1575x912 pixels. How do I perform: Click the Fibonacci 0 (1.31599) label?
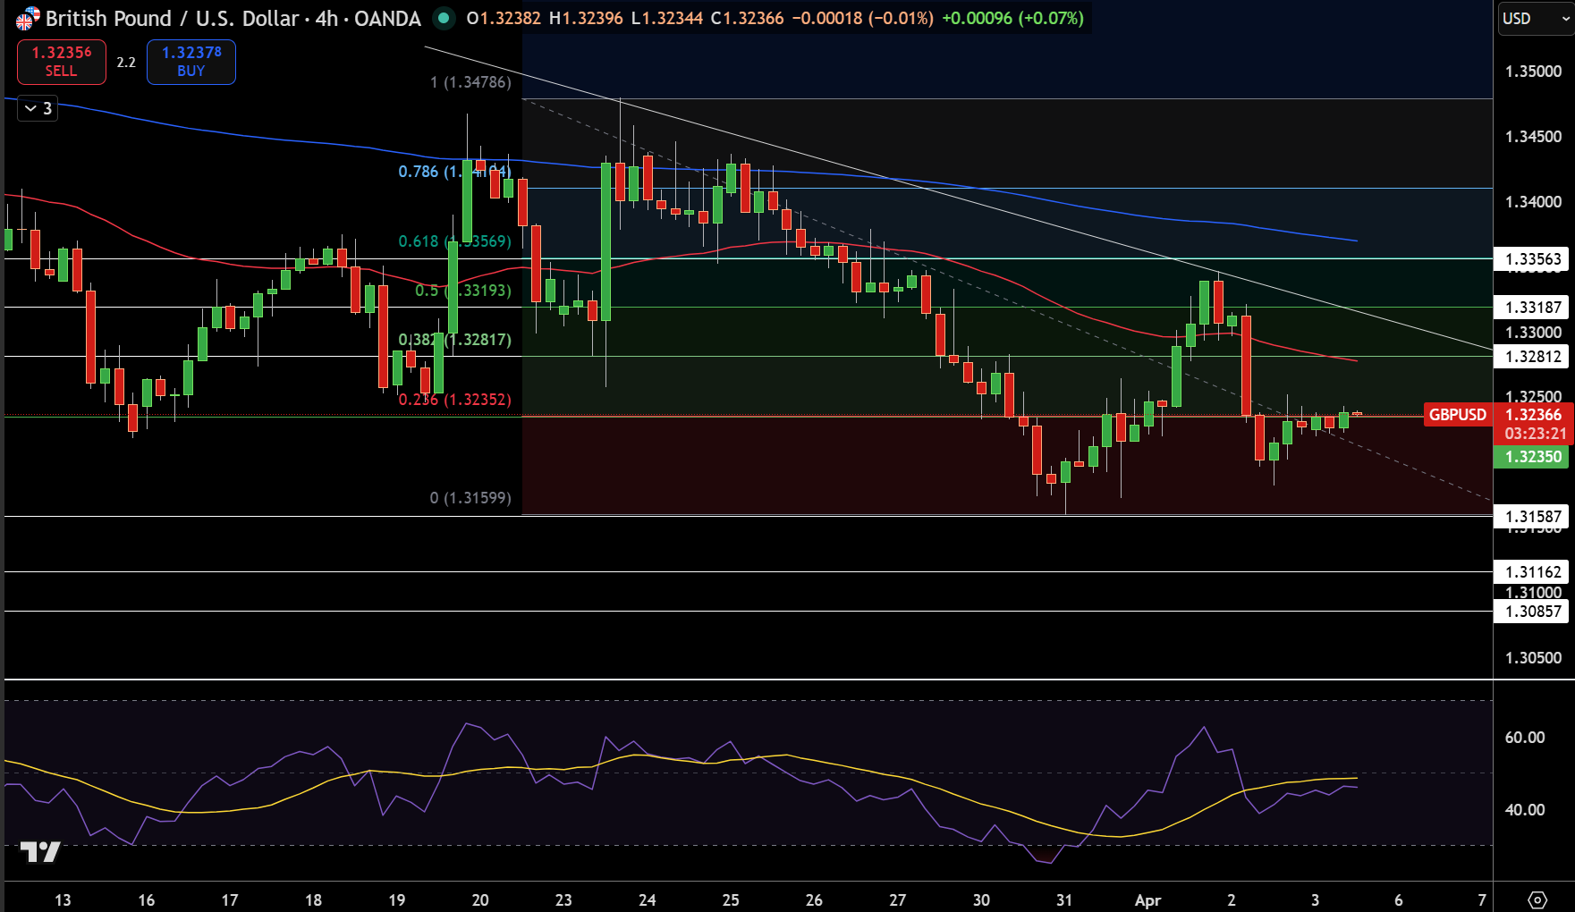(470, 498)
